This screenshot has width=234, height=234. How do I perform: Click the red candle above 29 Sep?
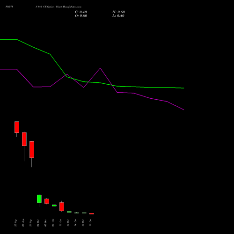click(32, 149)
